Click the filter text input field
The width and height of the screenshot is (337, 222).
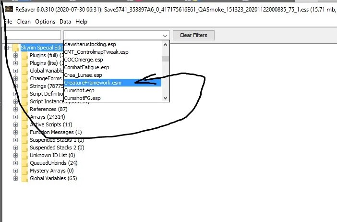coord(33,35)
